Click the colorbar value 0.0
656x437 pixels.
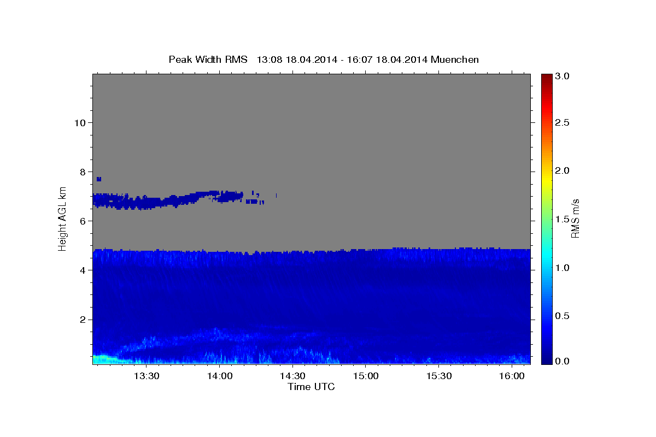[x=563, y=361]
